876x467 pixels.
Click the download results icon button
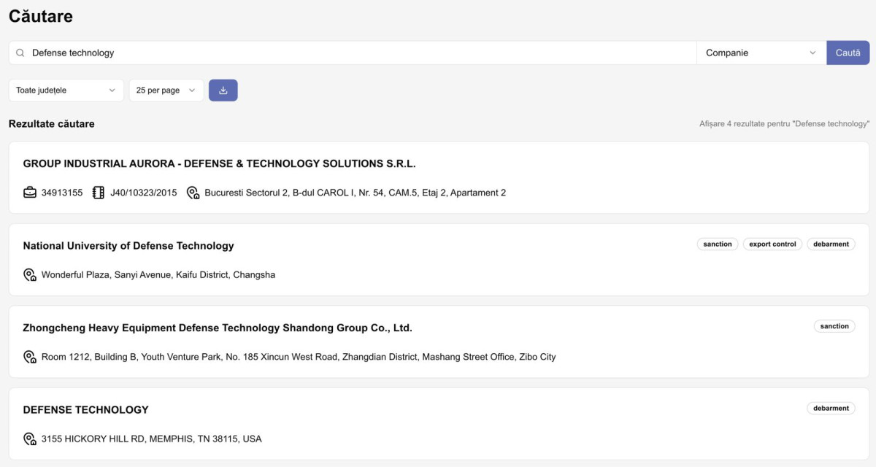coord(223,90)
